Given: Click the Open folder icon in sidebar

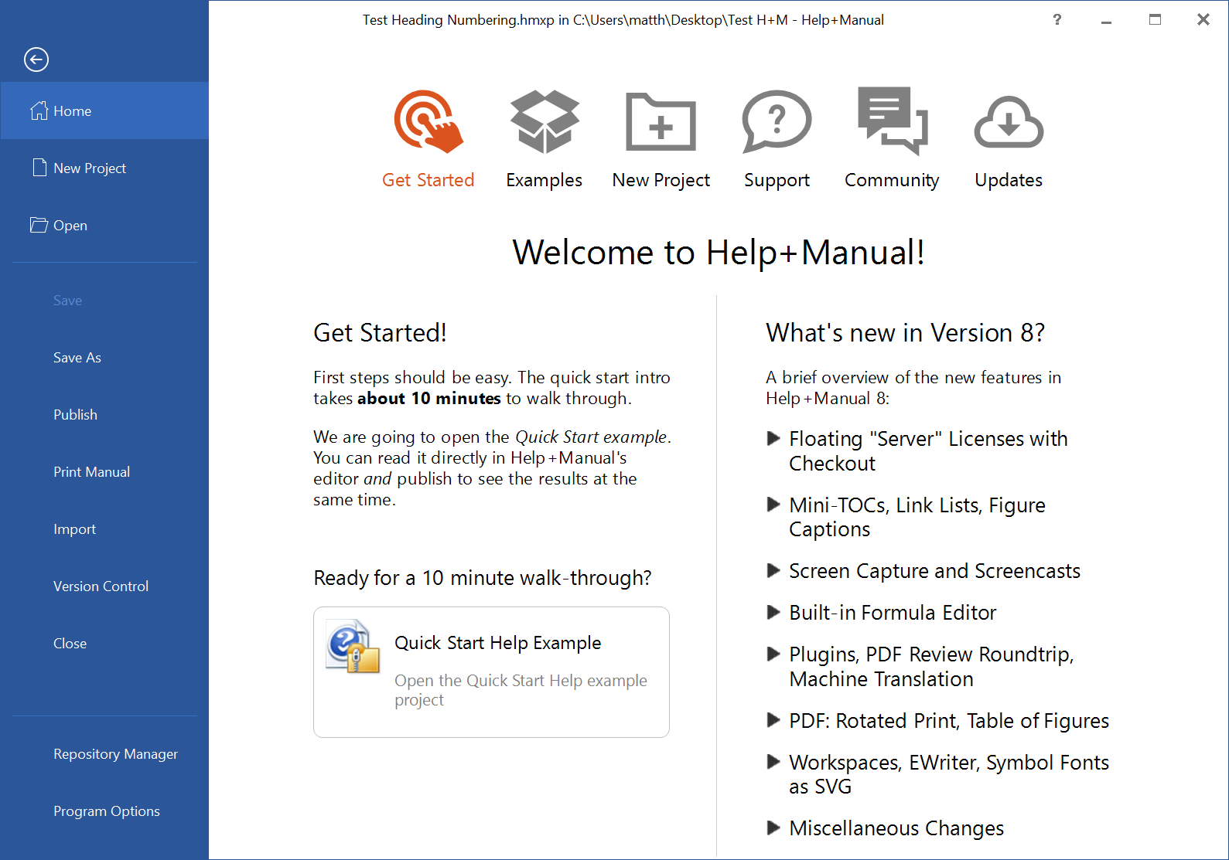Looking at the screenshot, I should tap(39, 225).
